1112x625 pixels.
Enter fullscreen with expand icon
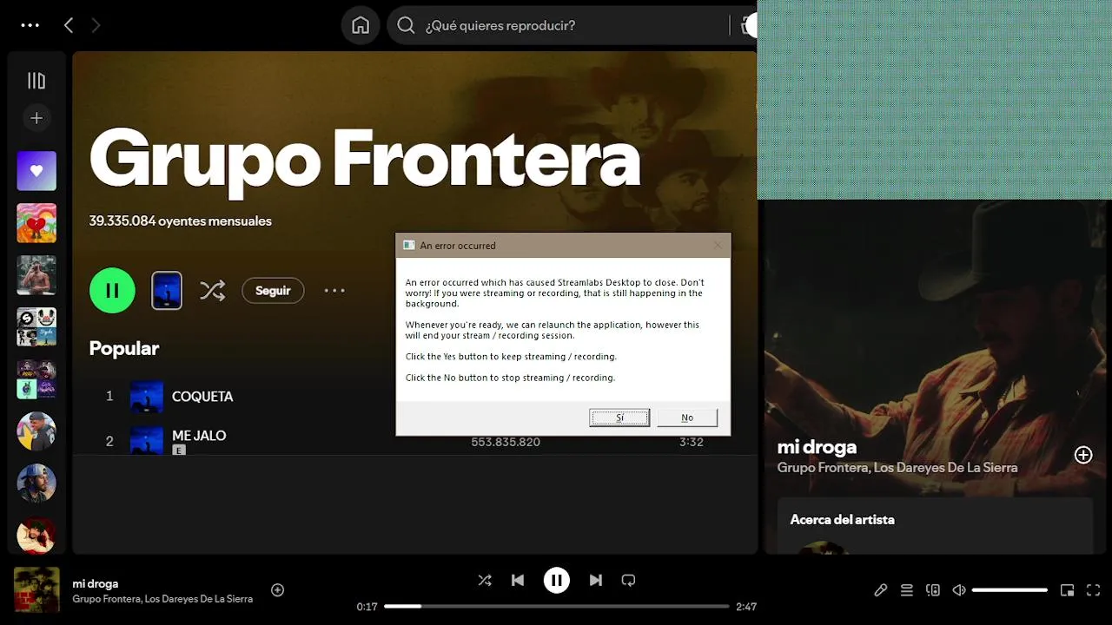(1094, 590)
